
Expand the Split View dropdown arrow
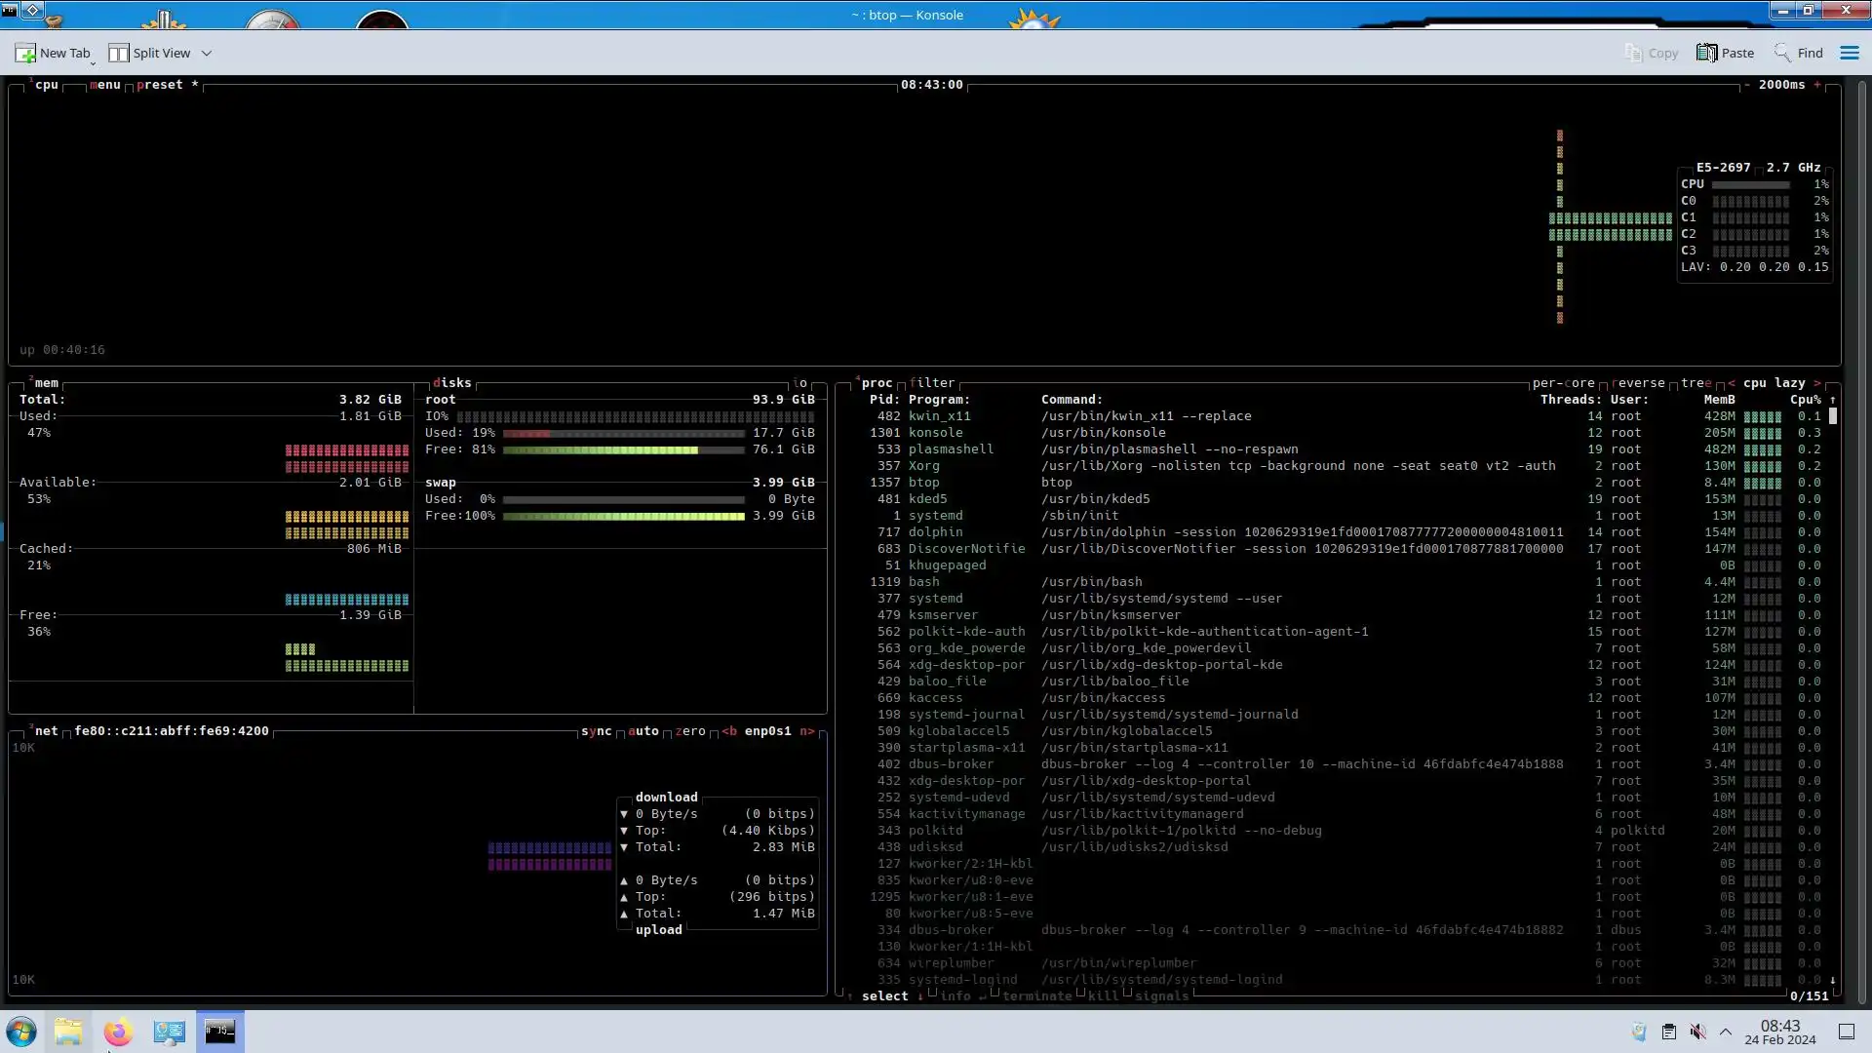point(207,54)
